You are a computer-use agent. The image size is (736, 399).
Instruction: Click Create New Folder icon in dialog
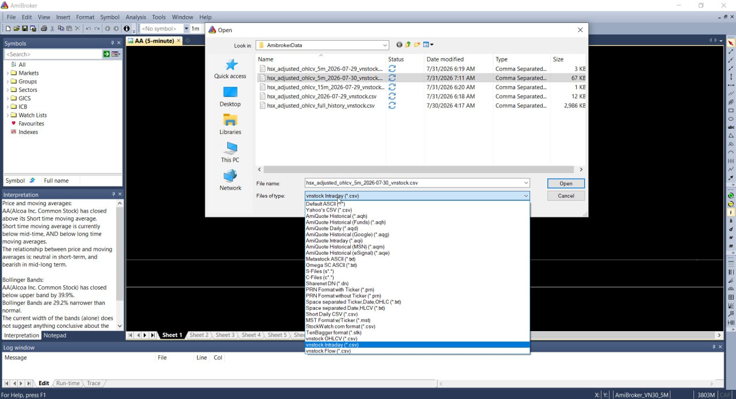[417, 45]
